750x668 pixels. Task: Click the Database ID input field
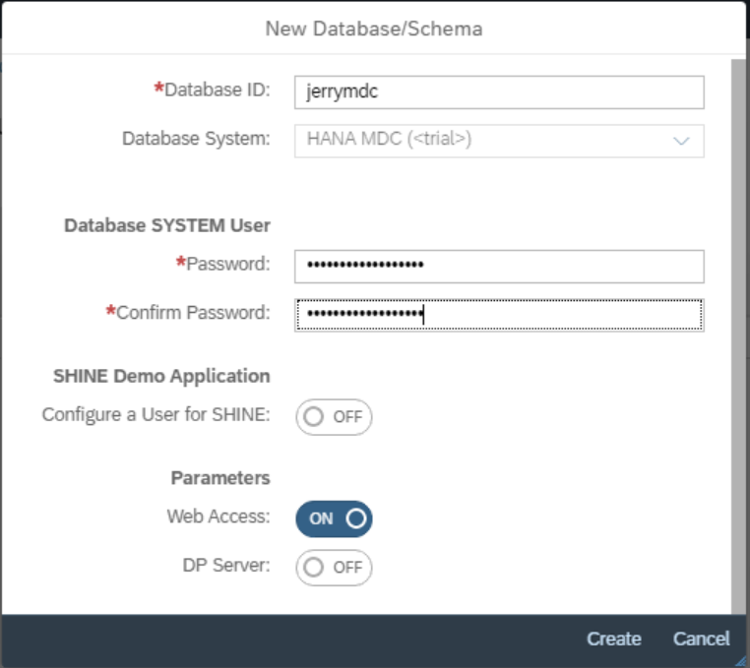point(499,92)
